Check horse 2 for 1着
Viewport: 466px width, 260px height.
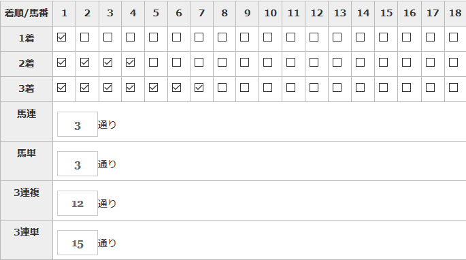85,37
